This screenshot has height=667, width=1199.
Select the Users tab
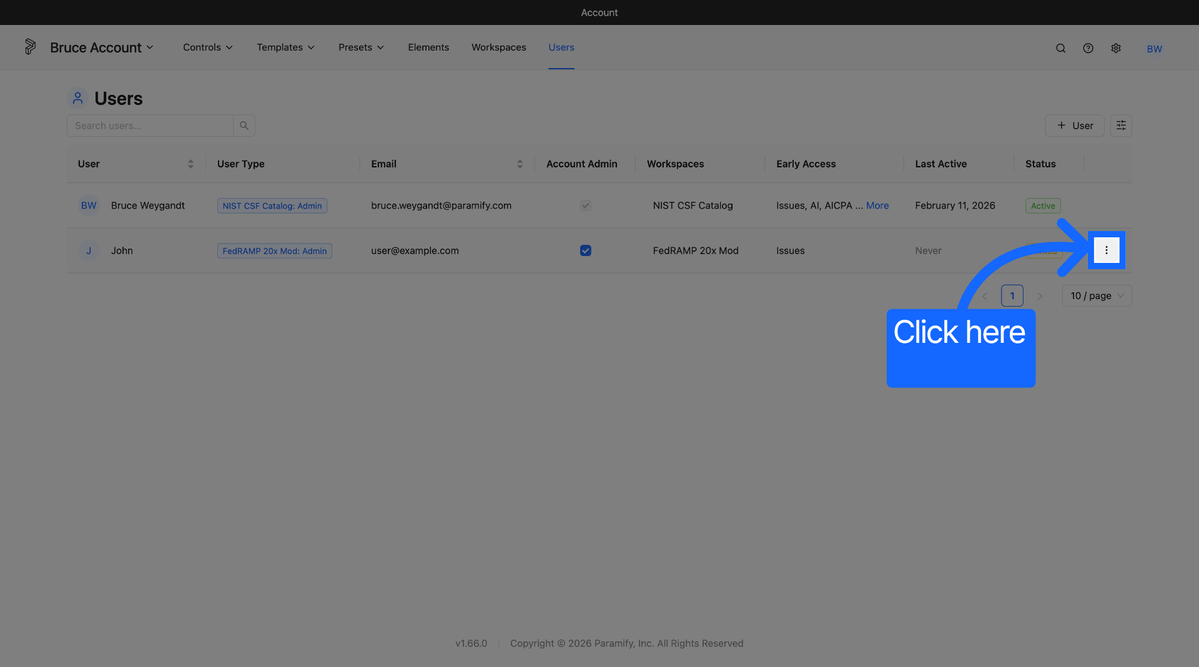coord(561,47)
